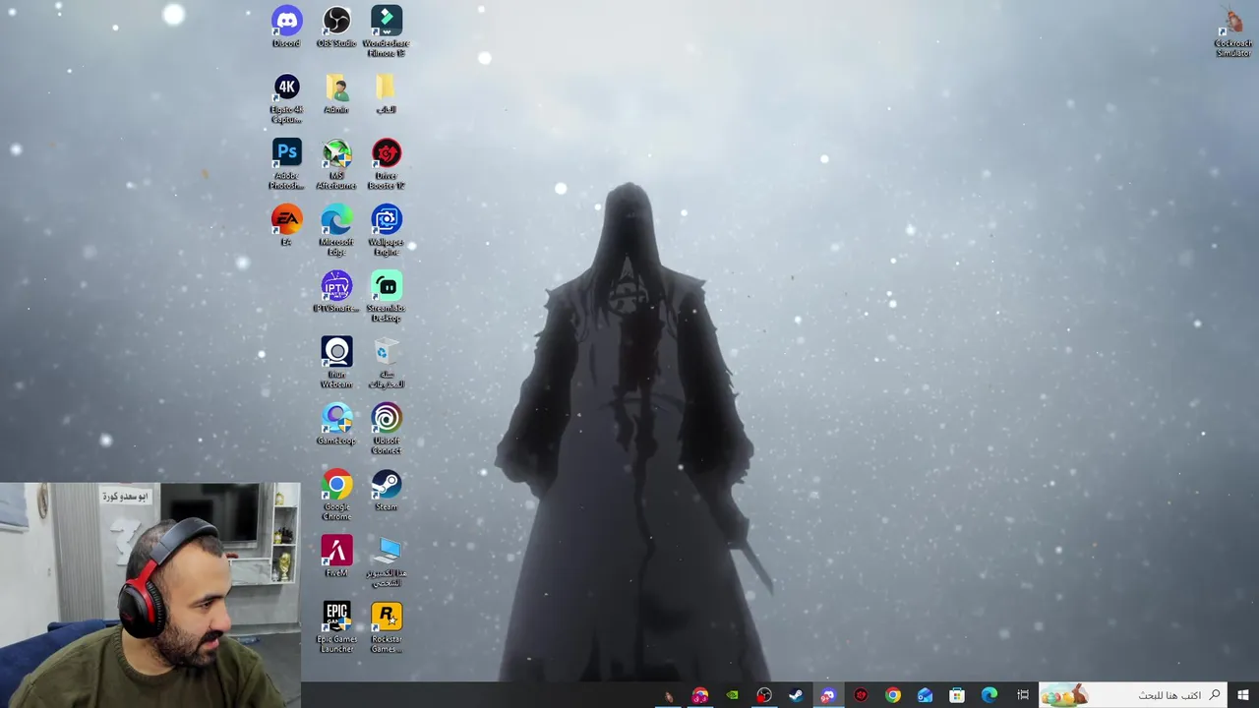Open the Windows Start button
This screenshot has height=708, width=1259.
pyautogui.click(x=1243, y=695)
